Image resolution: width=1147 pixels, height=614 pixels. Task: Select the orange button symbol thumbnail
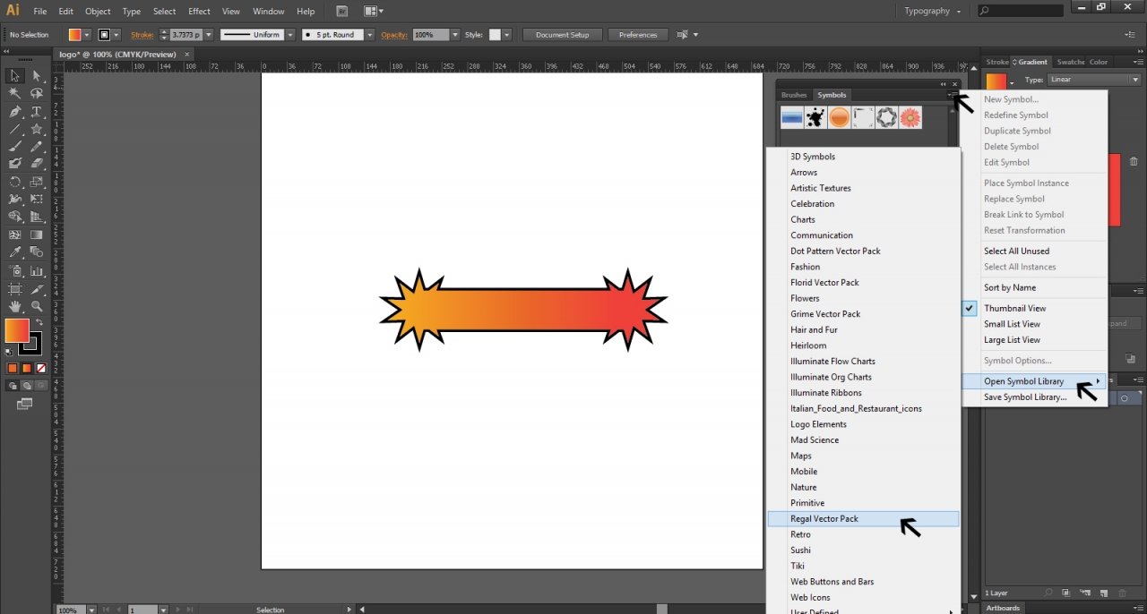point(839,117)
